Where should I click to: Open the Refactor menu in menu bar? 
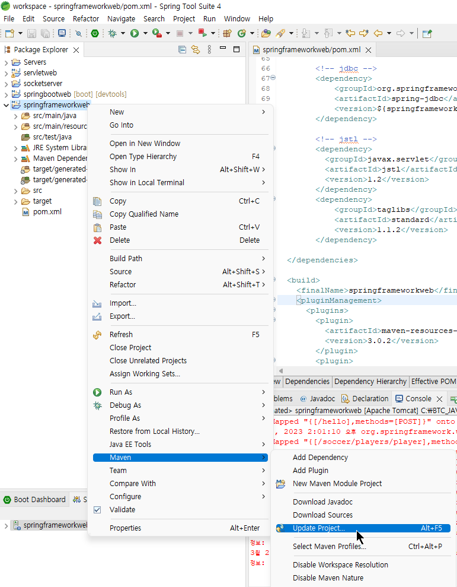pyautogui.click(x=86, y=19)
